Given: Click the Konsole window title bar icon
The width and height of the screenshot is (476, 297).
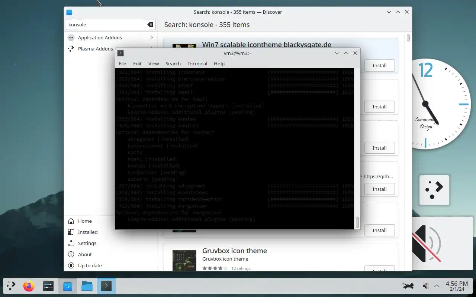Looking at the screenshot, I should click(x=120, y=53).
